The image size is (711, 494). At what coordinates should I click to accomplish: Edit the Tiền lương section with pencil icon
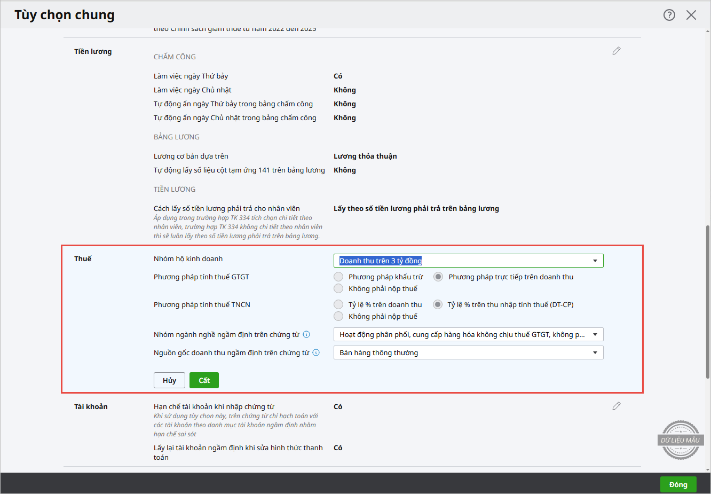coord(617,51)
